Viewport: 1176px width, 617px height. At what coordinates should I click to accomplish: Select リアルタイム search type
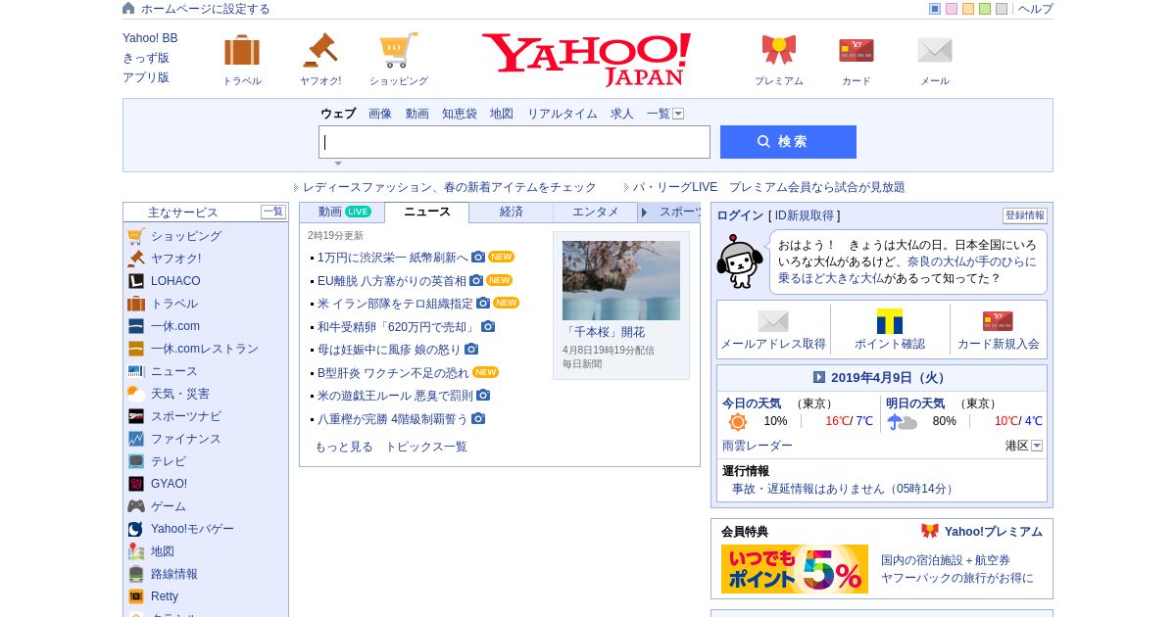coord(563,114)
